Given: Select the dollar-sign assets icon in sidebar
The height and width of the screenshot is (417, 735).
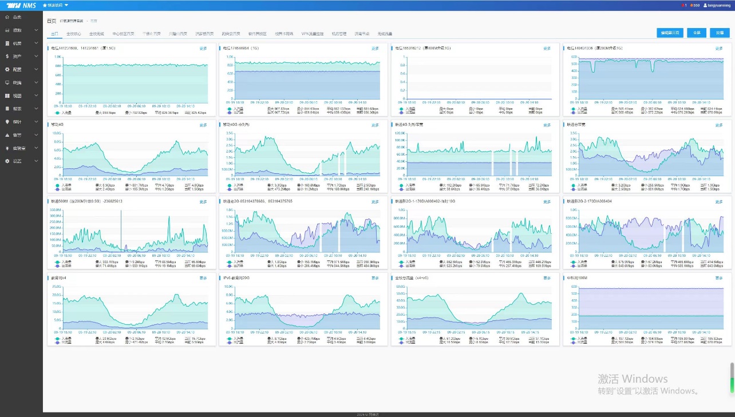Looking at the screenshot, I should [7, 57].
